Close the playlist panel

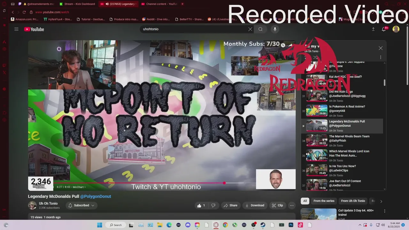pyautogui.click(x=381, y=48)
